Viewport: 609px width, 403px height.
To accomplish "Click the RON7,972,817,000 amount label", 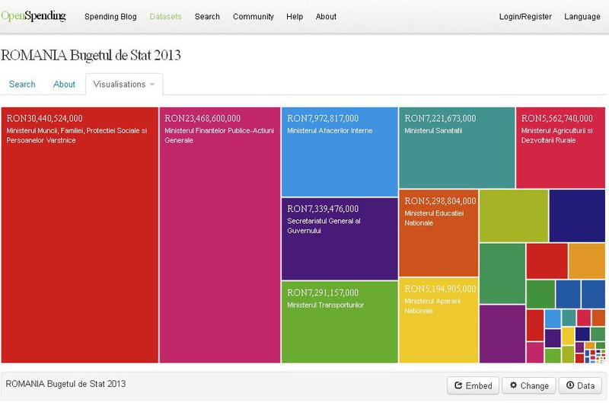I will [x=323, y=118].
